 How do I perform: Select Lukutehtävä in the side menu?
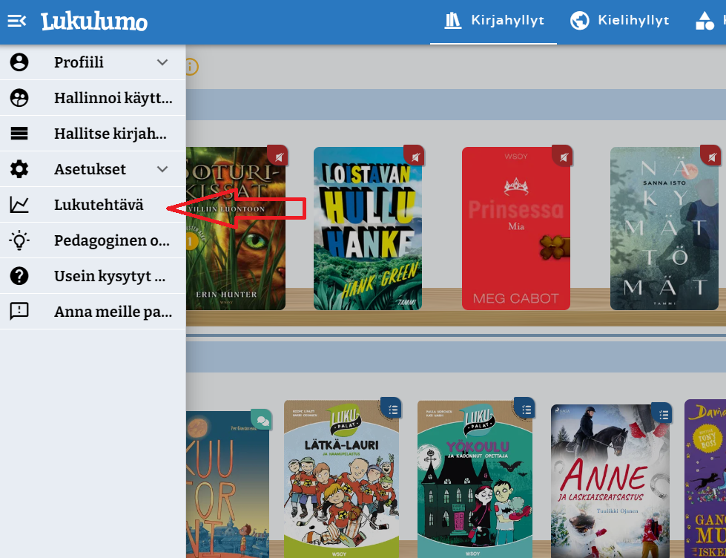(x=93, y=205)
